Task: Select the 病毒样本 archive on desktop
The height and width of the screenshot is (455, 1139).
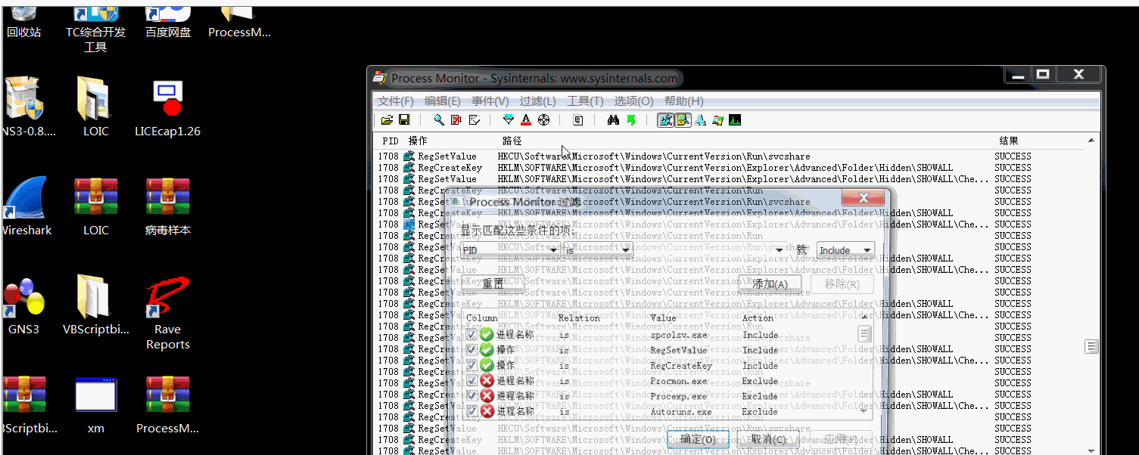Action: point(168,207)
